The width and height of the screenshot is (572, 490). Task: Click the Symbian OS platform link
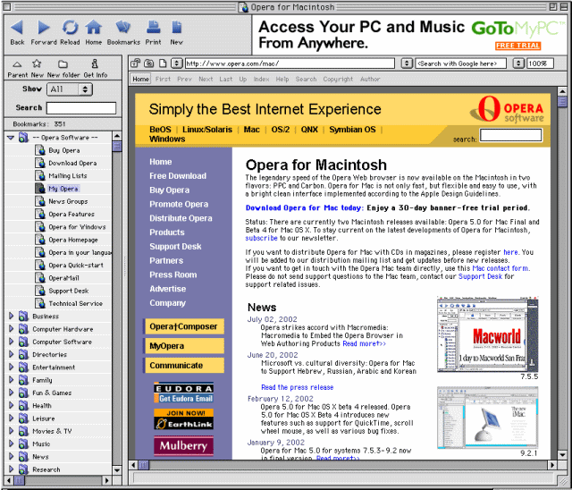tap(352, 130)
